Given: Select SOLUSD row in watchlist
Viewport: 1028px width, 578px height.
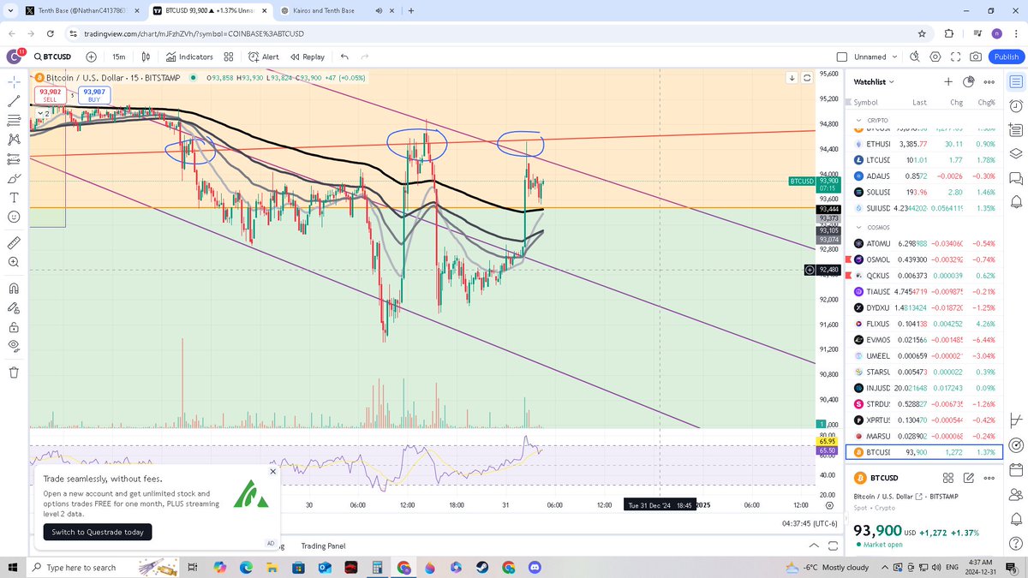Looking at the screenshot, I should click(x=925, y=192).
